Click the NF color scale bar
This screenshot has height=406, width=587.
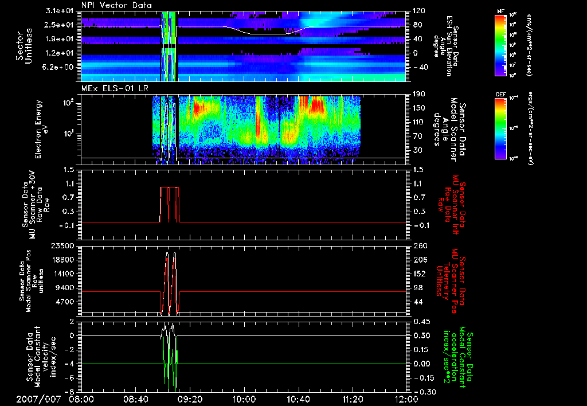point(500,45)
